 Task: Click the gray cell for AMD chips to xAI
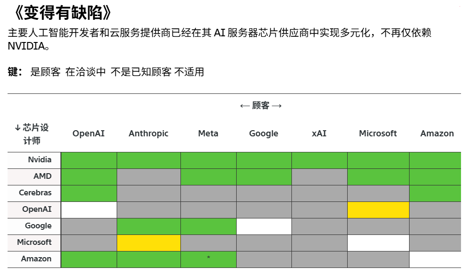pos(319,176)
